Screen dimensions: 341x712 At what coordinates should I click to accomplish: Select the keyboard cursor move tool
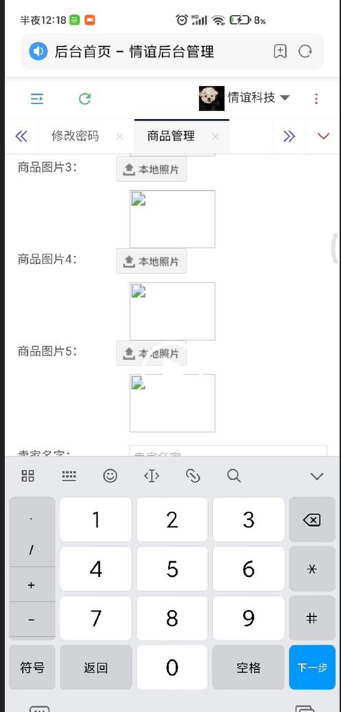(151, 475)
